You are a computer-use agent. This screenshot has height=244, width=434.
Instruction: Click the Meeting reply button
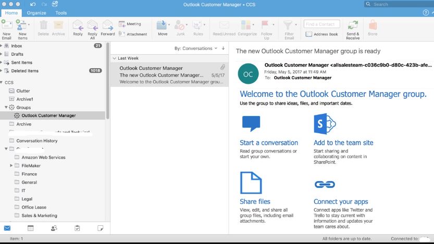click(x=130, y=24)
